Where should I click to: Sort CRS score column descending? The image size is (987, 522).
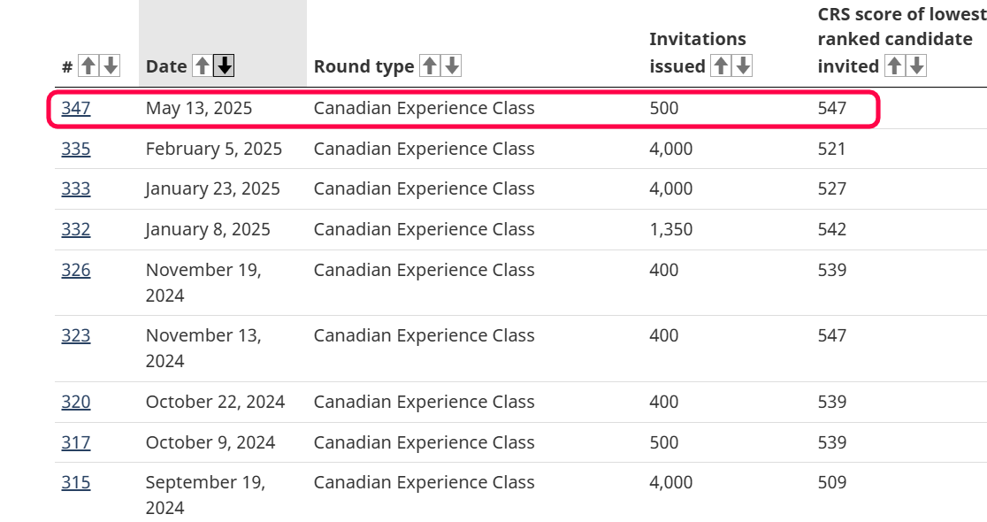point(916,65)
